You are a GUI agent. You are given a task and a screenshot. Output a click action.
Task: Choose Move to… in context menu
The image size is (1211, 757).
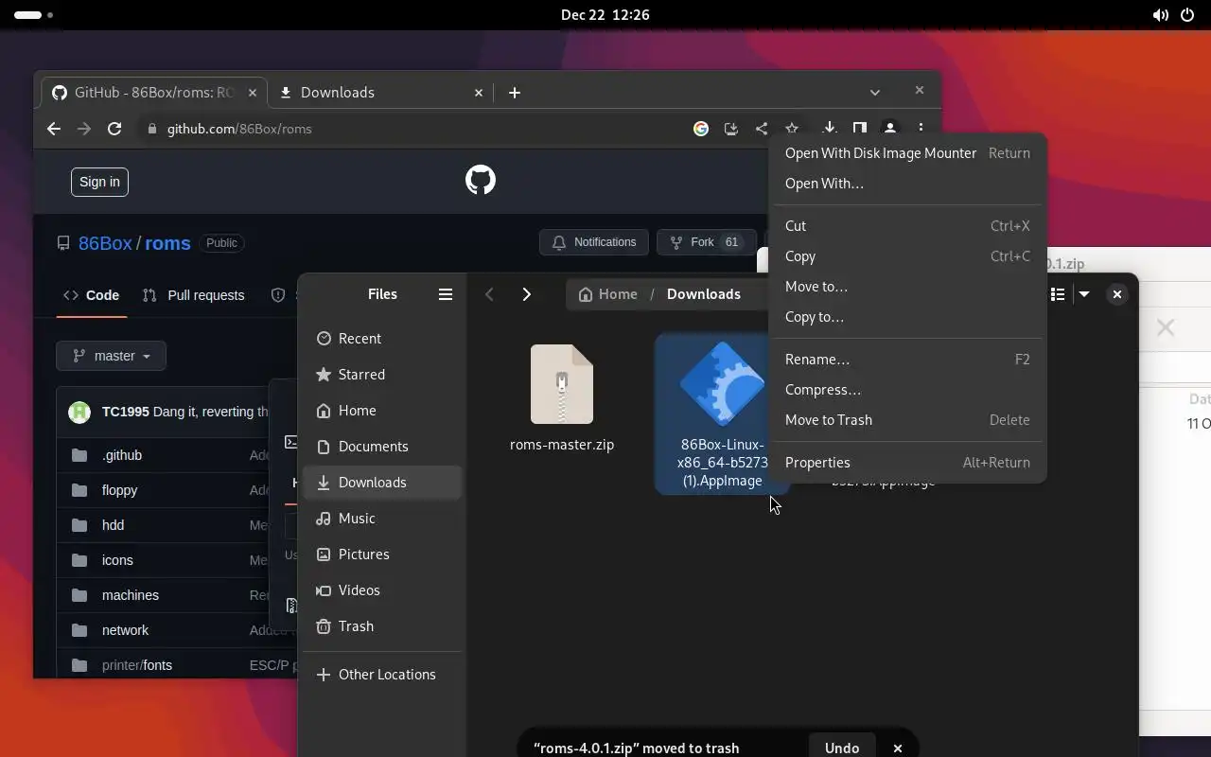pyautogui.click(x=907, y=287)
